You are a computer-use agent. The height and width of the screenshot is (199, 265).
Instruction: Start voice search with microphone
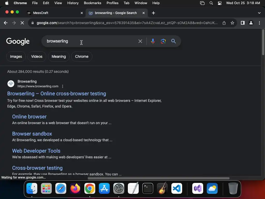click(153, 41)
